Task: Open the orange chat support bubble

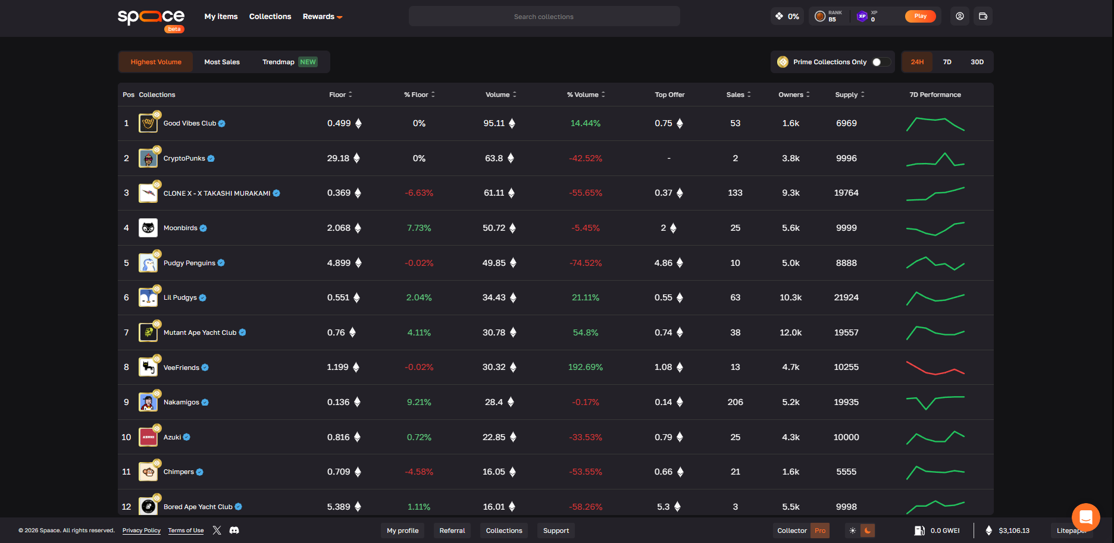Action: [x=1085, y=517]
